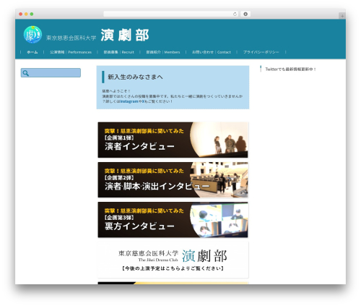Click the search magnifier icon
Image resolution: width=361 pixels, height=306 pixels.
[x=25, y=73]
